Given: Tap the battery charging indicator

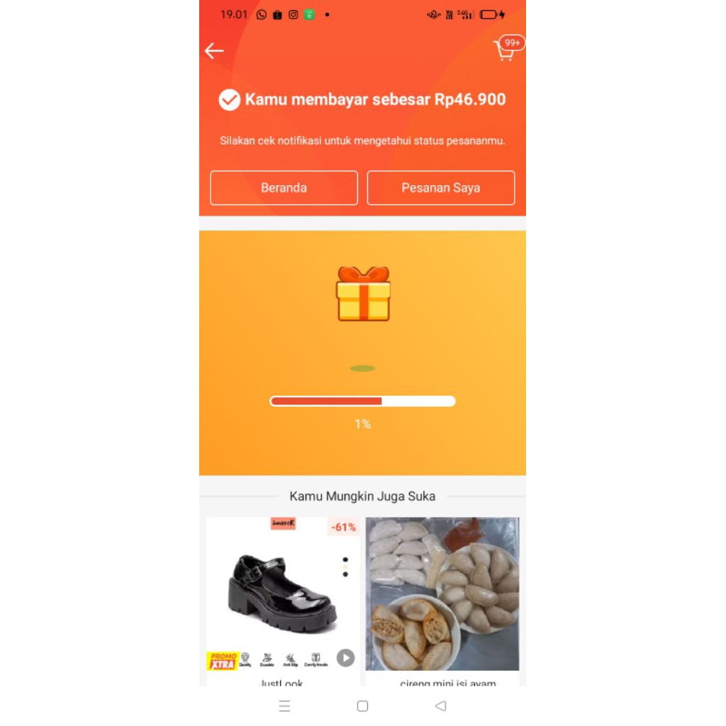Looking at the screenshot, I should (492, 15).
